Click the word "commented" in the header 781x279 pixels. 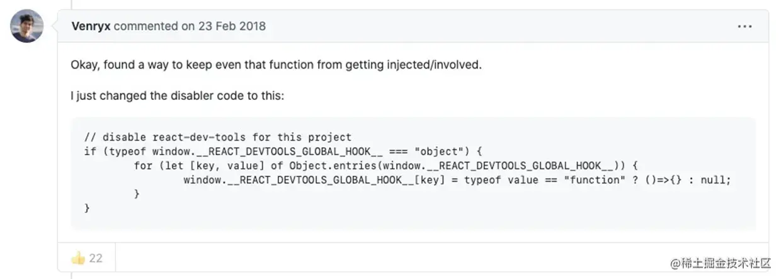(x=146, y=26)
